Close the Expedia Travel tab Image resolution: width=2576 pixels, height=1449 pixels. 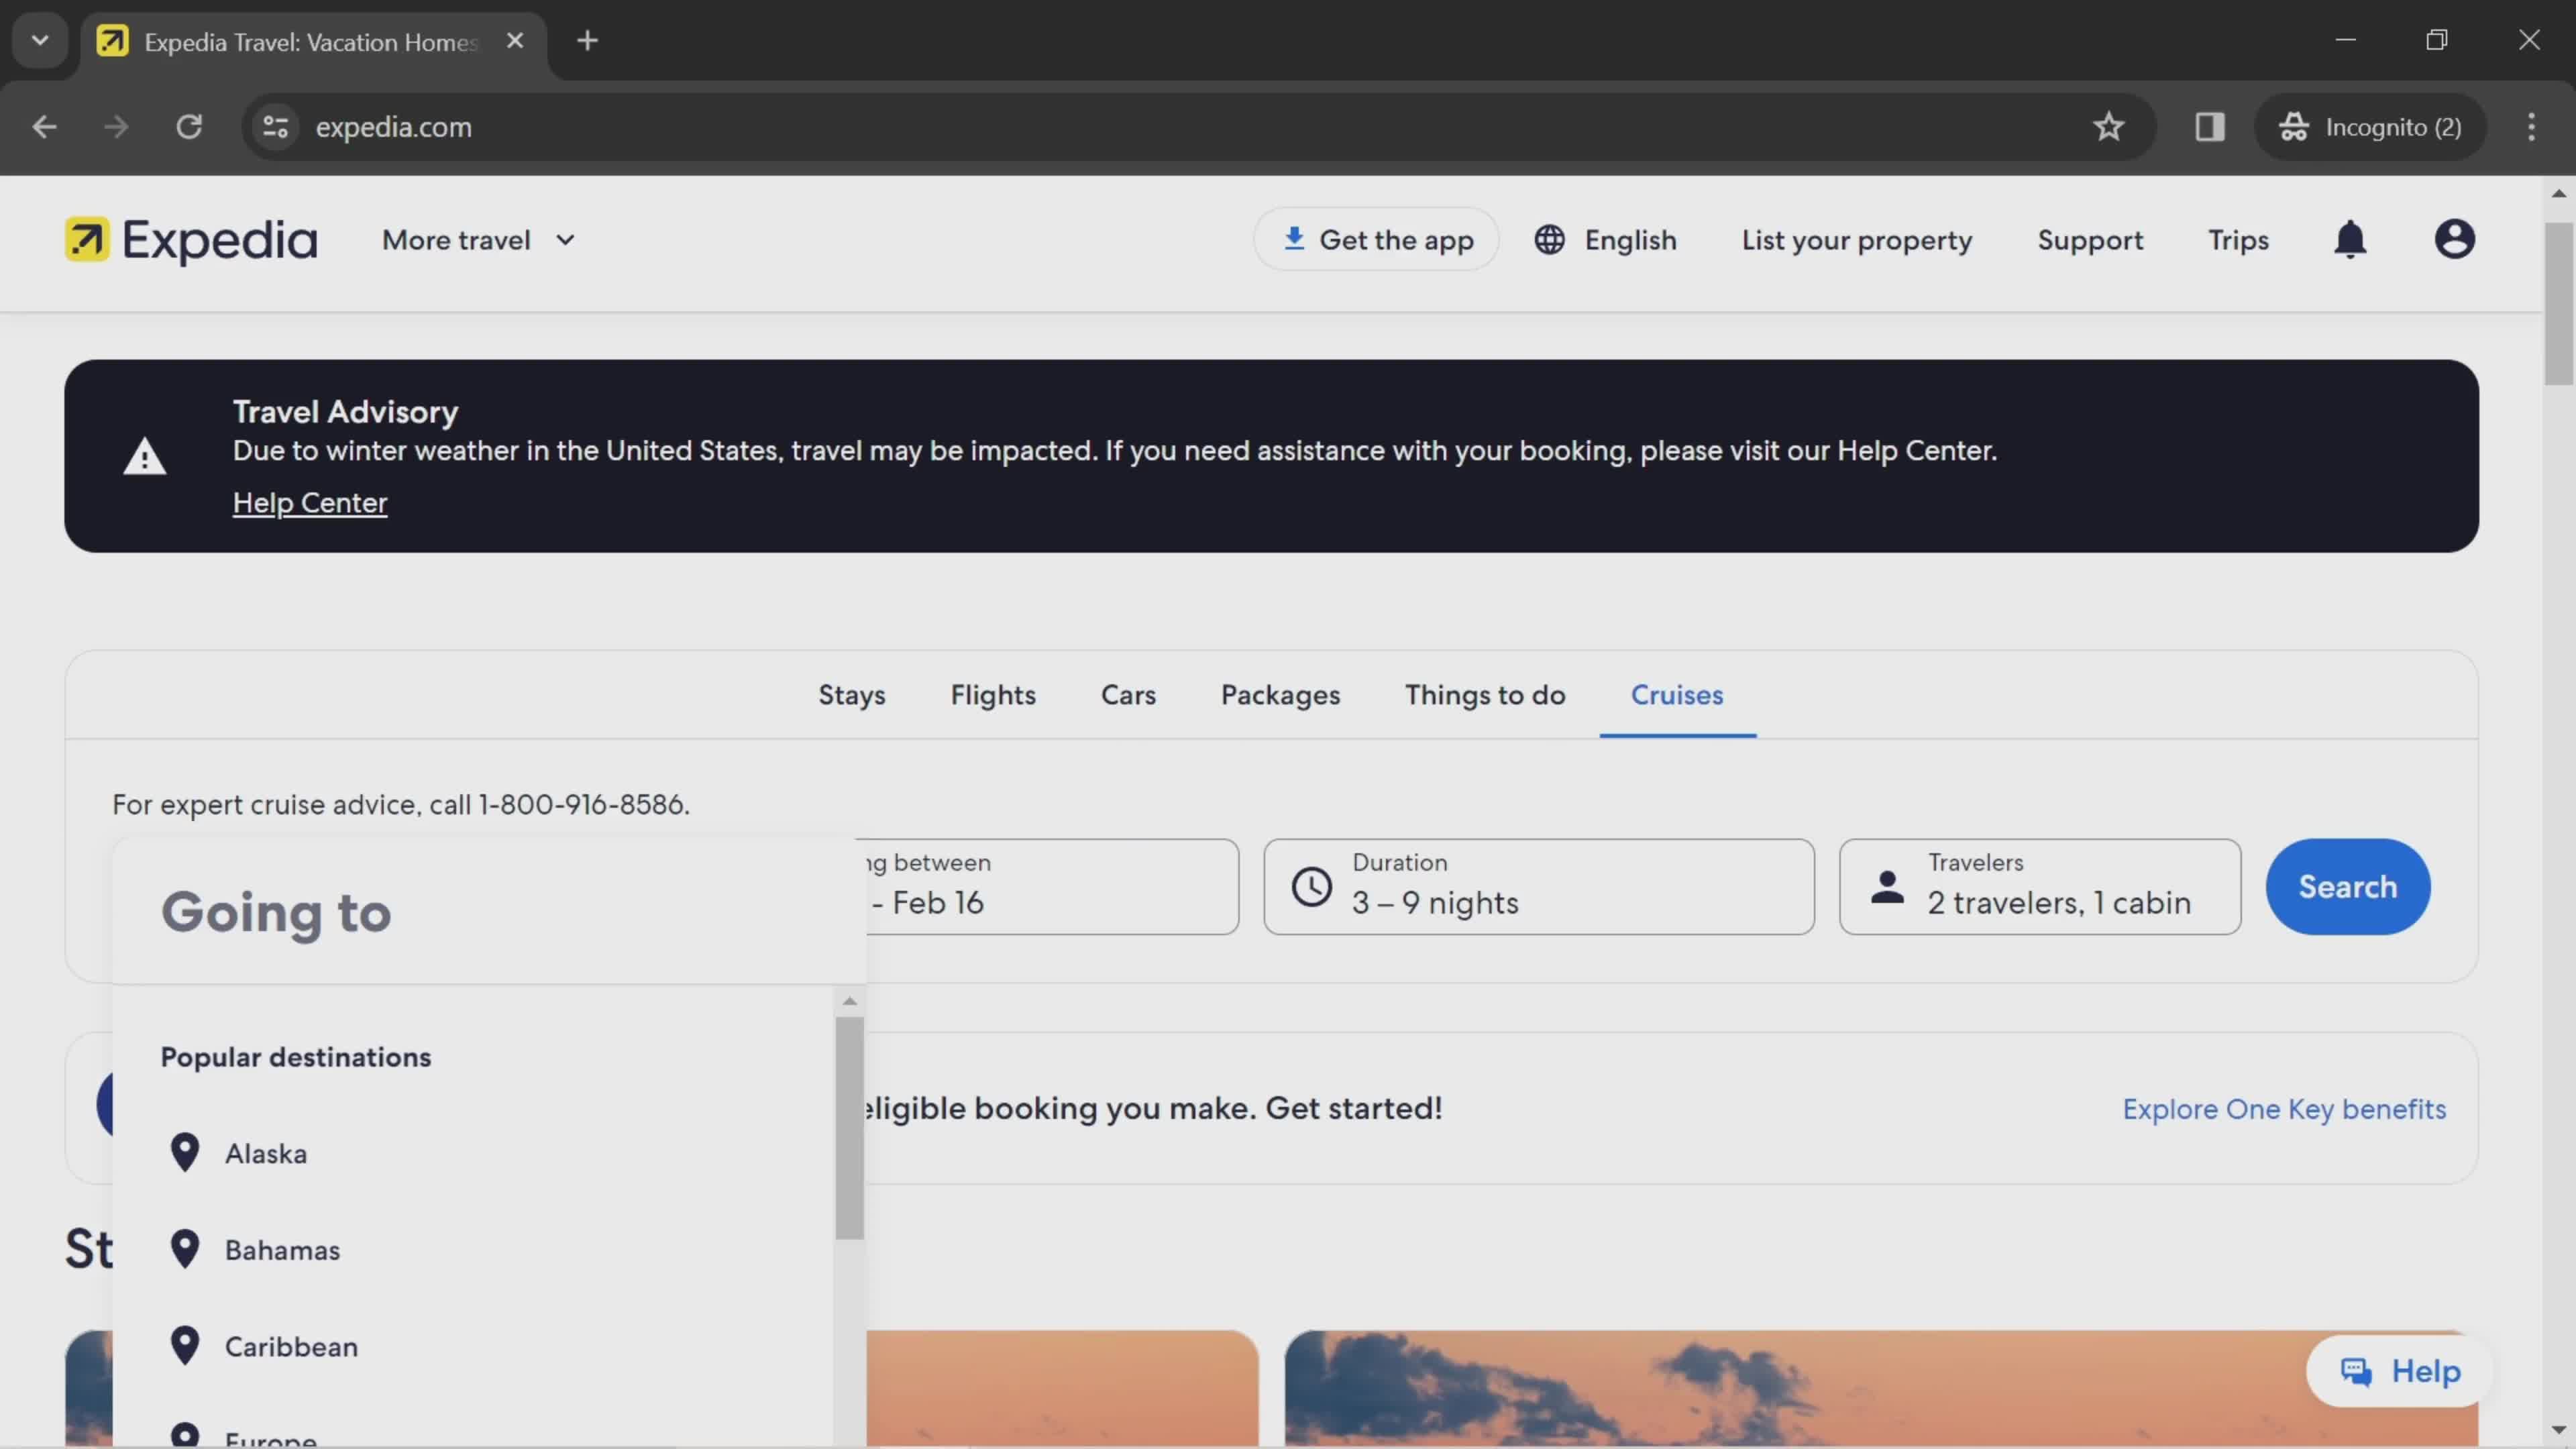(515, 41)
